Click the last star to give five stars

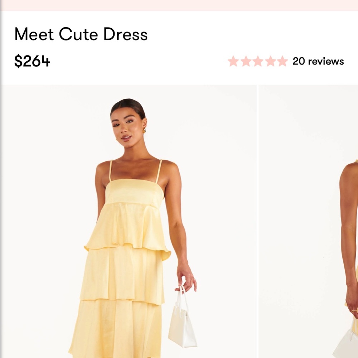coord(282,62)
